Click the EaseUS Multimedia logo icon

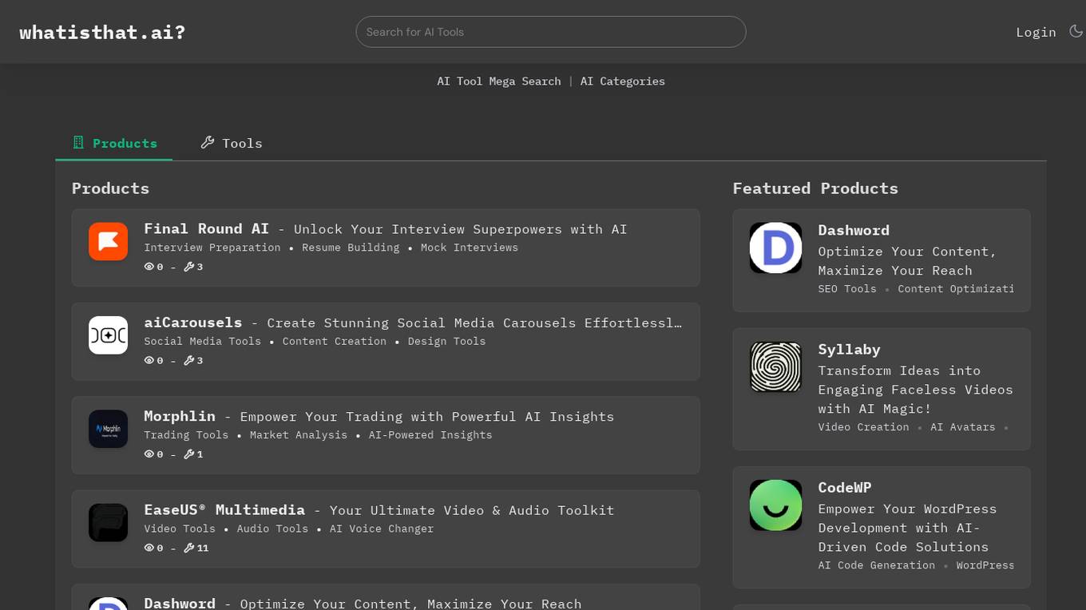(109, 522)
